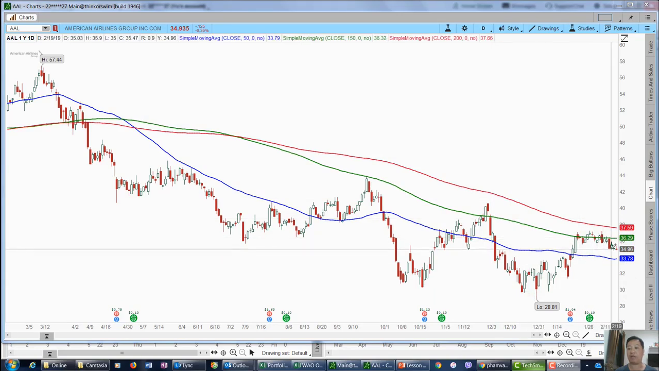Switch to Outlook taskbar window
Image resolution: width=659 pixels, height=371 pixels.
click(236, 365)
